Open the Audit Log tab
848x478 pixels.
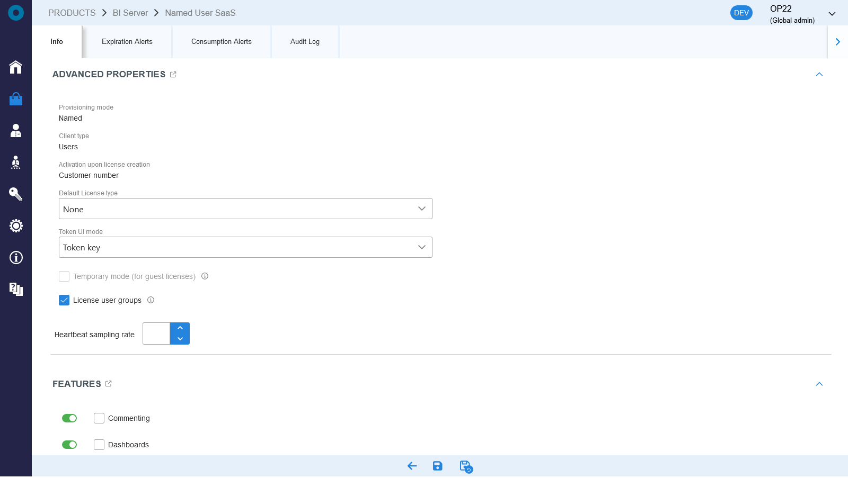[x=304, y=41]
